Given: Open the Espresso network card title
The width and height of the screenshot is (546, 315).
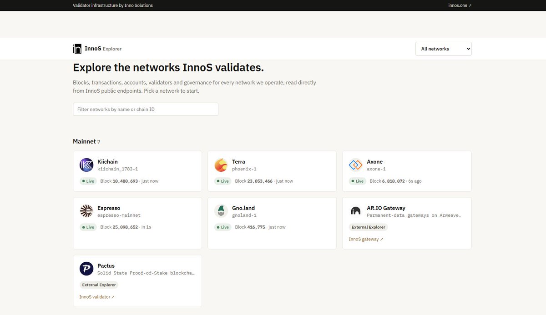Looking at the screenshot, I should pos(109,208).
